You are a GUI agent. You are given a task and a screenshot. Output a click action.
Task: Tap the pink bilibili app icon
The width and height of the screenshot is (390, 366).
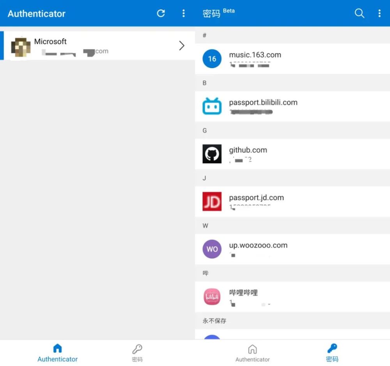(x=212, y=296)
